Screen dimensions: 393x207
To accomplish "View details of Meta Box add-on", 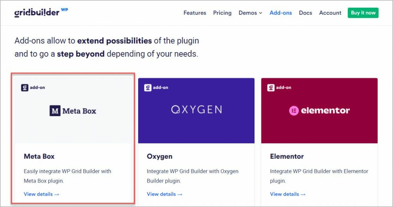I will coord(41,194).
